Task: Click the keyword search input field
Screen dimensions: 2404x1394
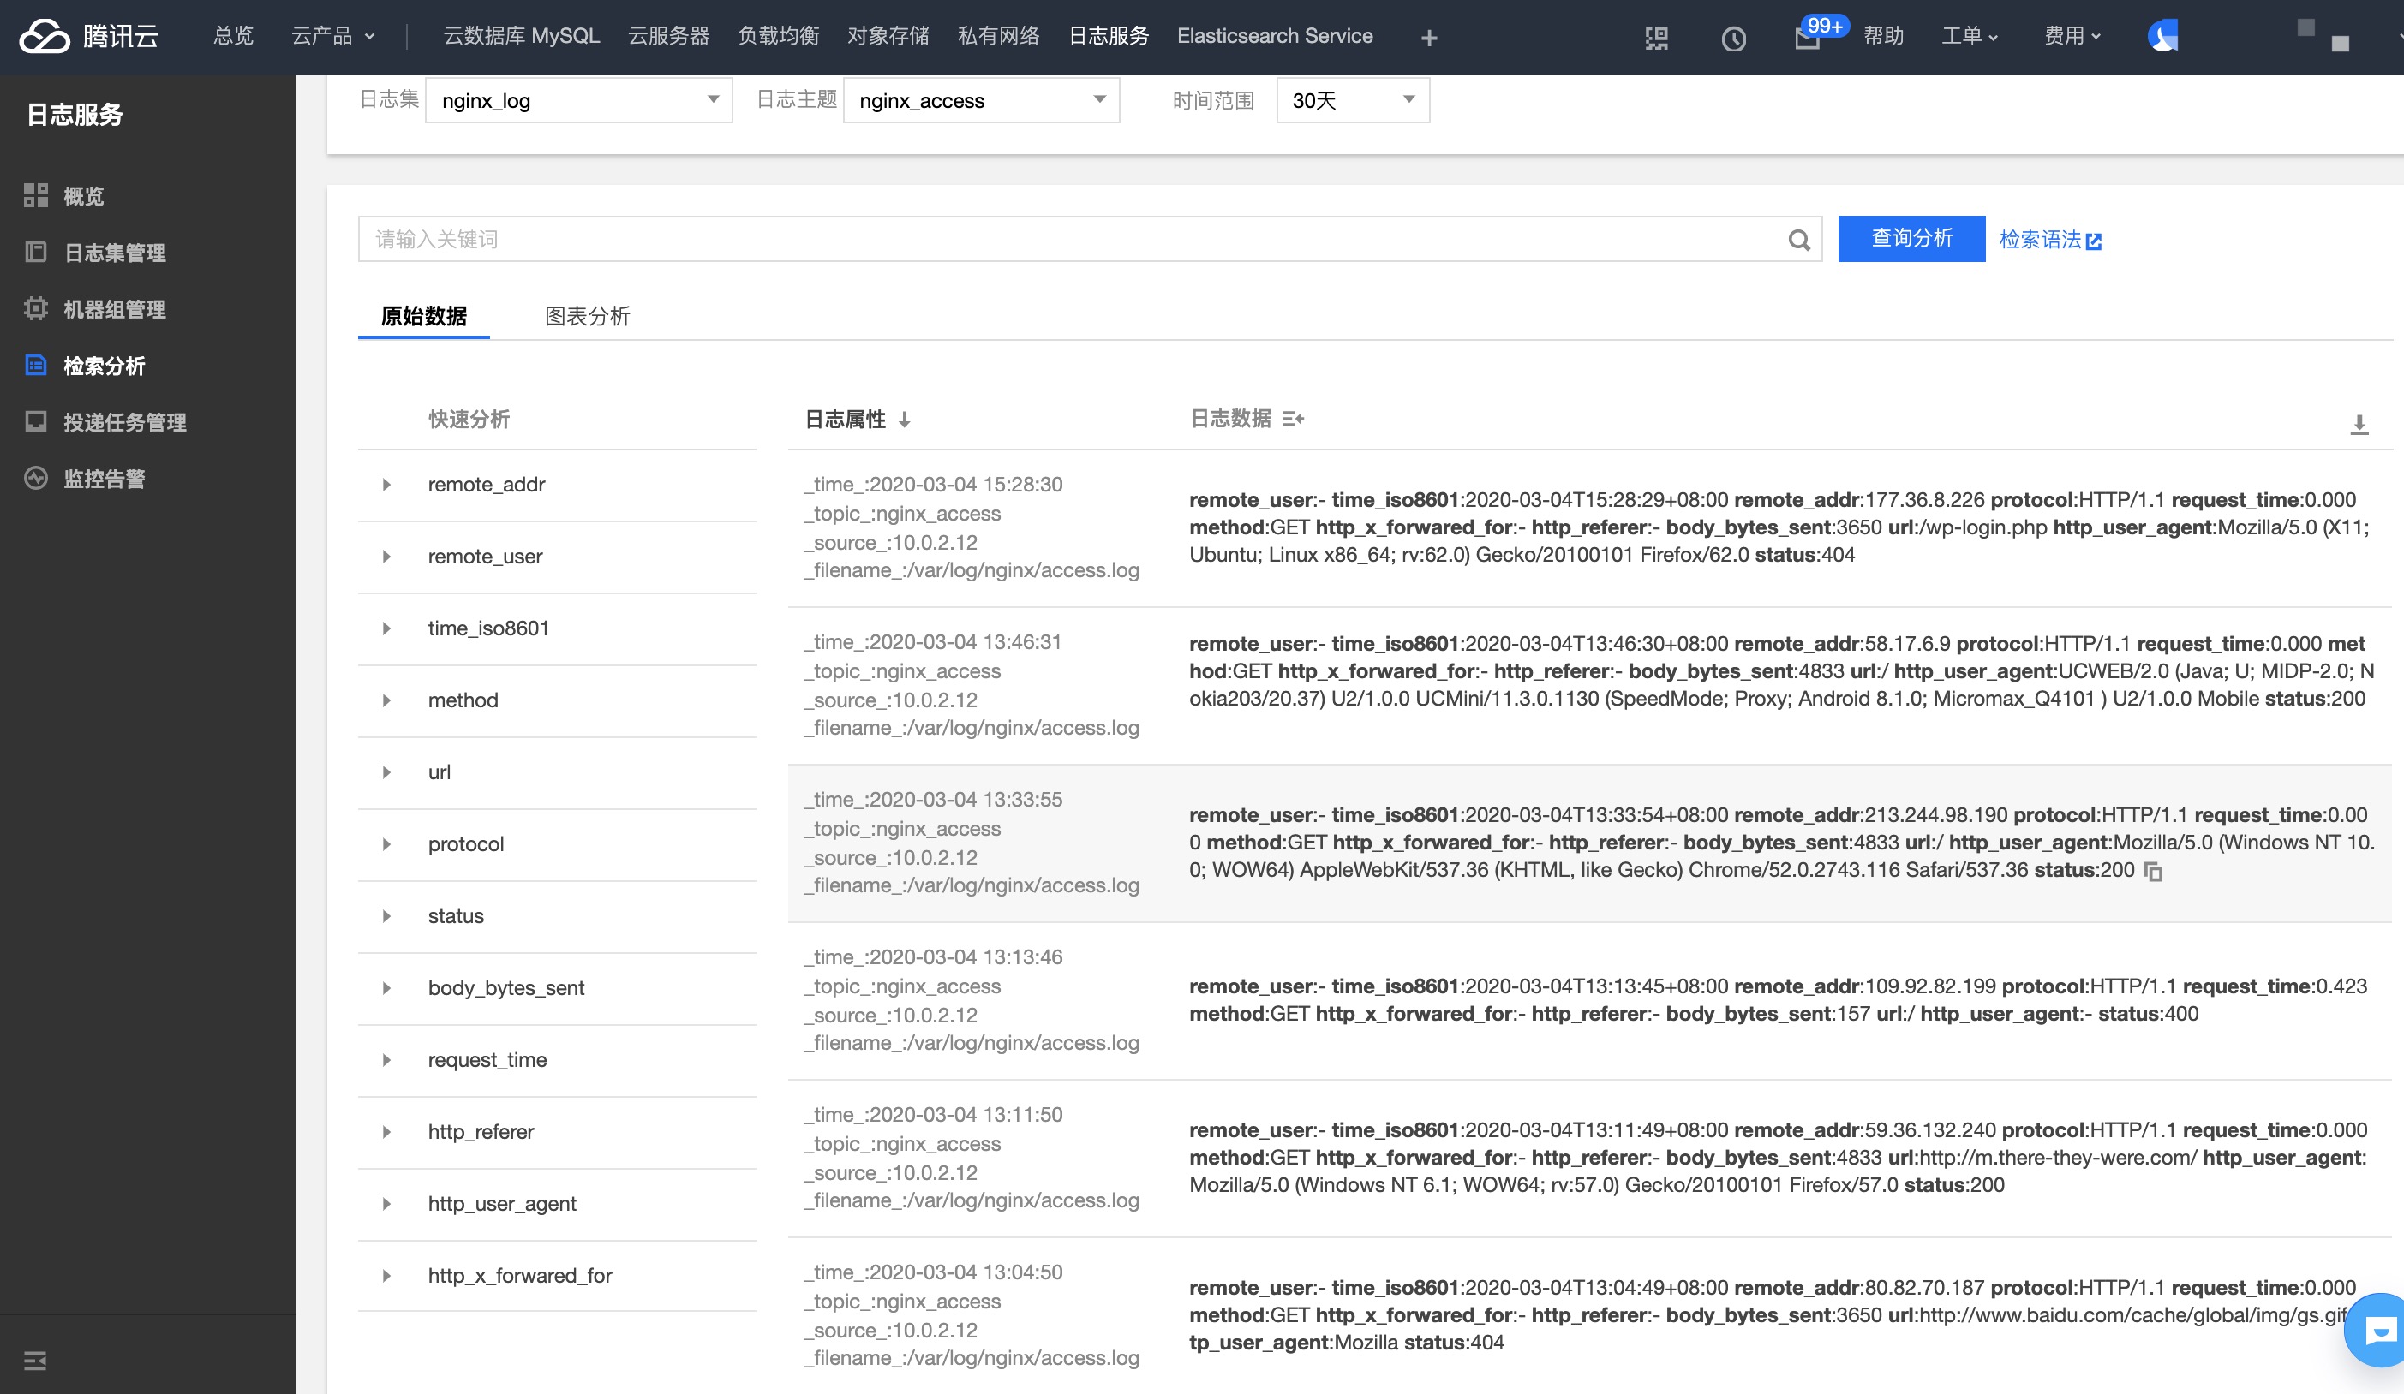Action: coord(1050,239)
